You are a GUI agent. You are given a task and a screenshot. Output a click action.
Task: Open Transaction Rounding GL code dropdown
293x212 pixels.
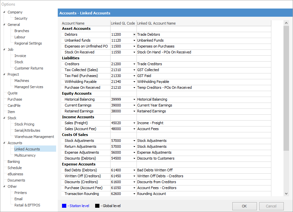[134, 194]
